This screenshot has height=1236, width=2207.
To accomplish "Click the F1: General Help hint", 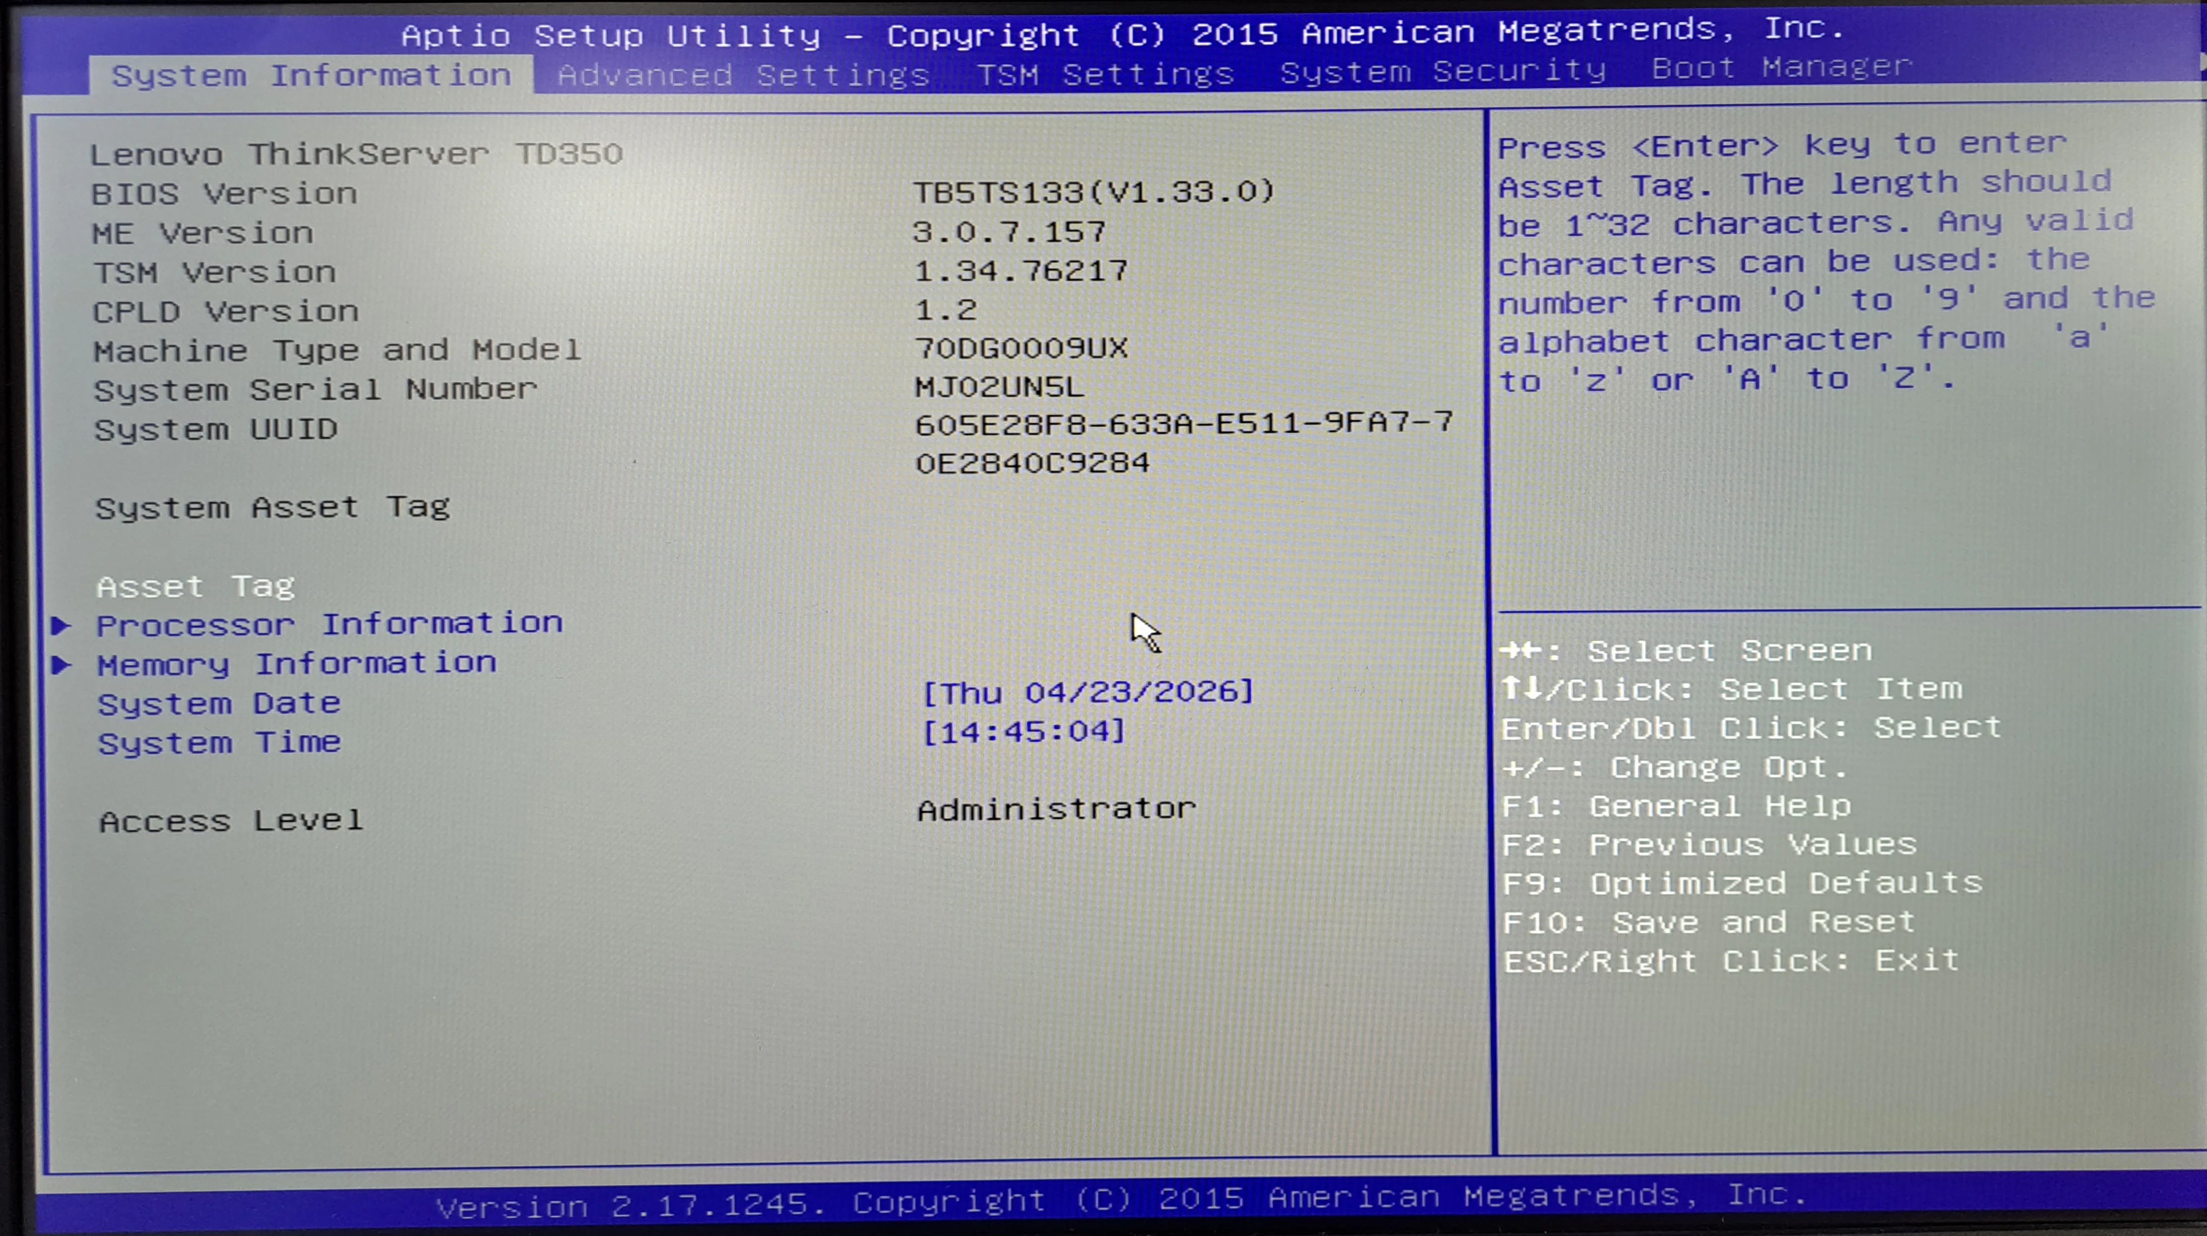I will [1677, 806].
